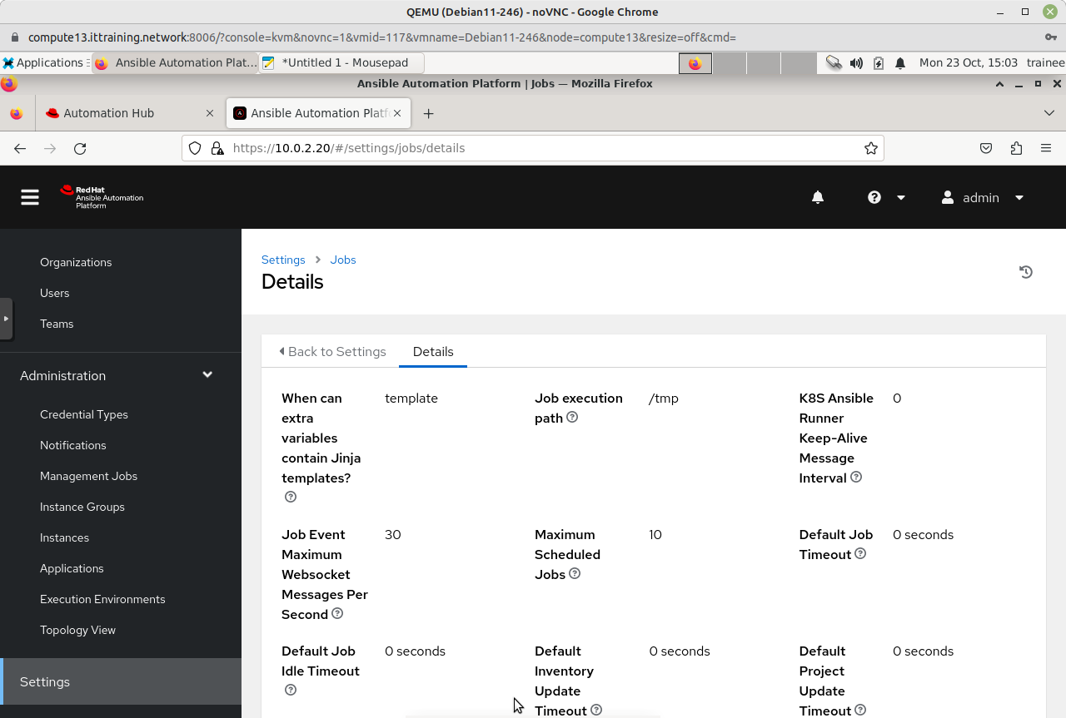This screenshot has height=718, width=1066.
Task: Open a new Firefox tab
Action: (428, 113)
